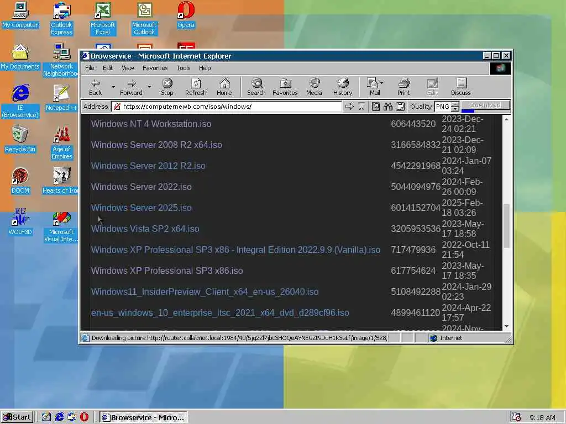Open Windows XP Professional SP3 x86.iso link
566x424 pixels.
coord(167,271)
